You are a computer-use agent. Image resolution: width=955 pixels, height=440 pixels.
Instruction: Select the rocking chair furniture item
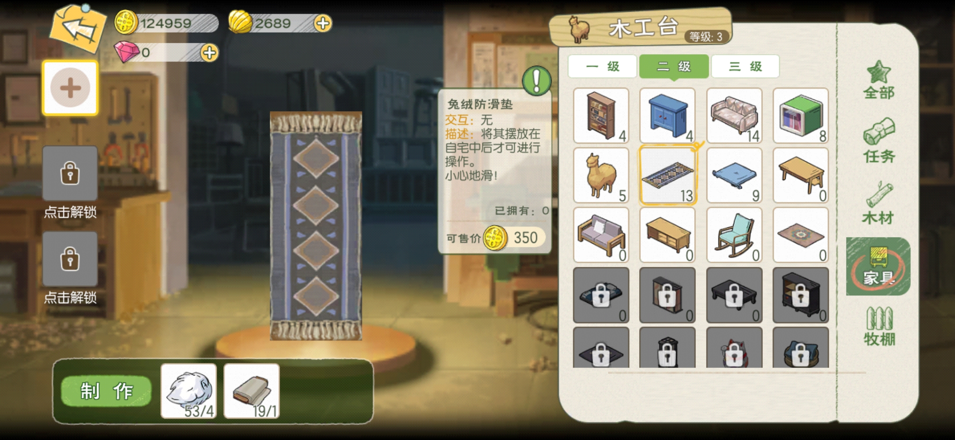(x=734, y=235)
